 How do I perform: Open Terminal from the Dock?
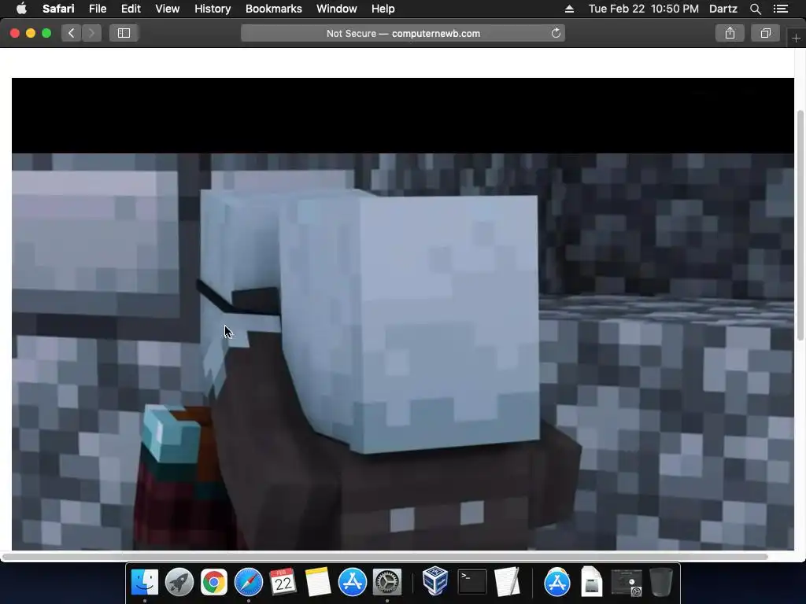coord(472,582)
